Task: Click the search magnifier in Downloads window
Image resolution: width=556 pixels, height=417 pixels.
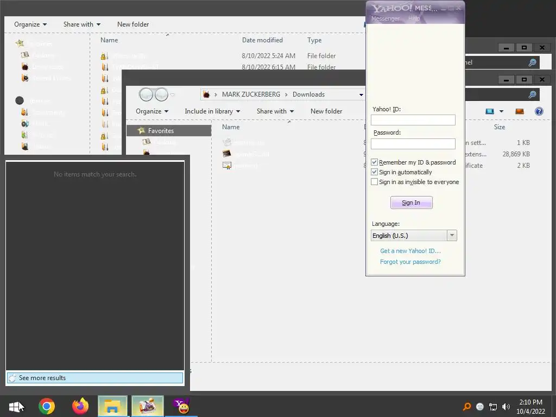Action: click(x=532, y=94)
